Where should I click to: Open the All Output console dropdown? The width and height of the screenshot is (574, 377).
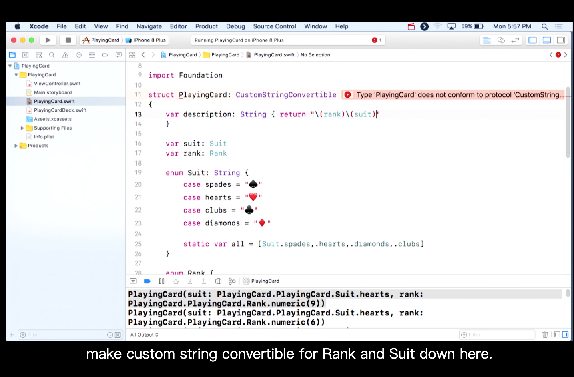pyautogui.click(x=145, y=335)
